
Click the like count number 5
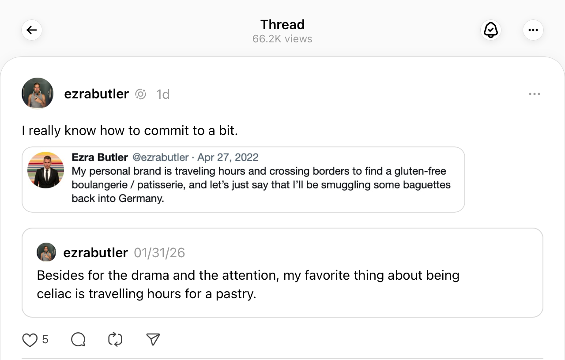45,340
